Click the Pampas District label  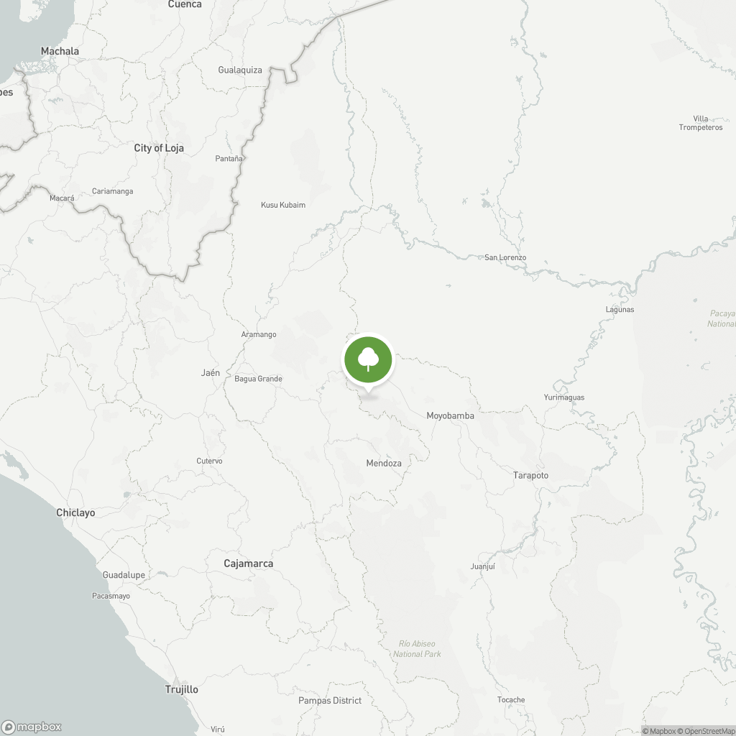330,700
